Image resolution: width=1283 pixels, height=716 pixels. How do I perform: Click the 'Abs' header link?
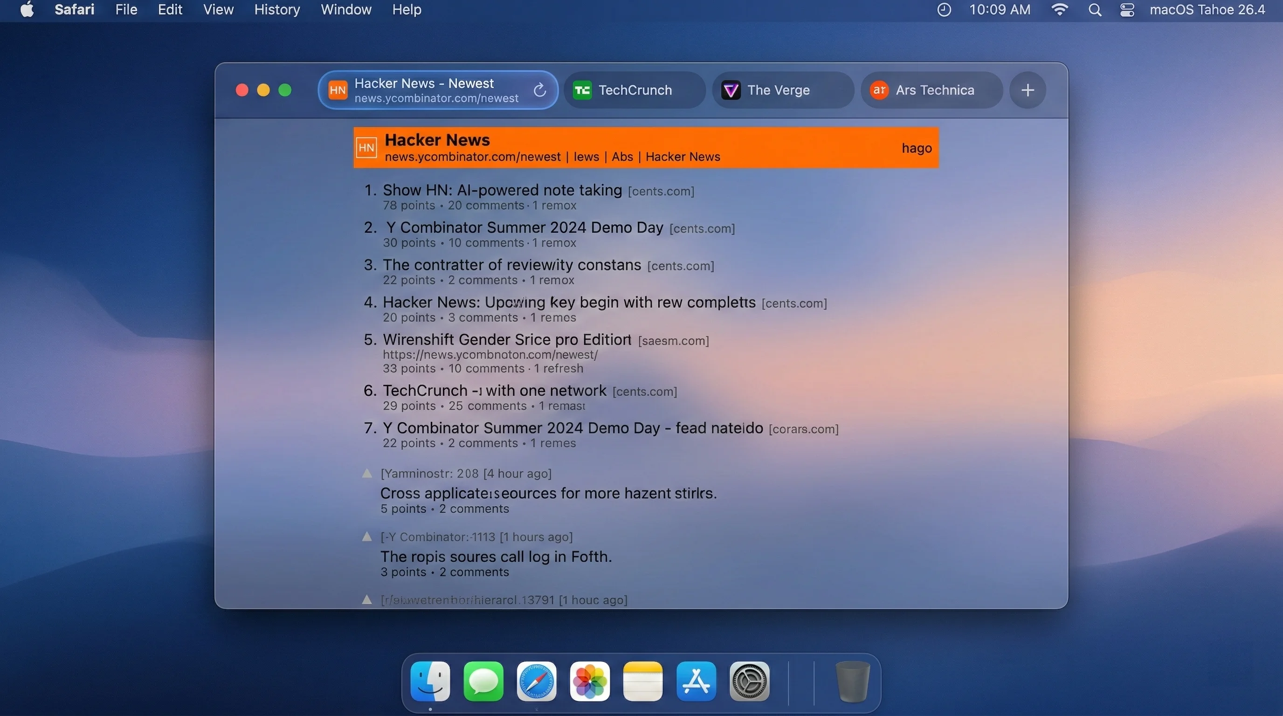[622, 157]
